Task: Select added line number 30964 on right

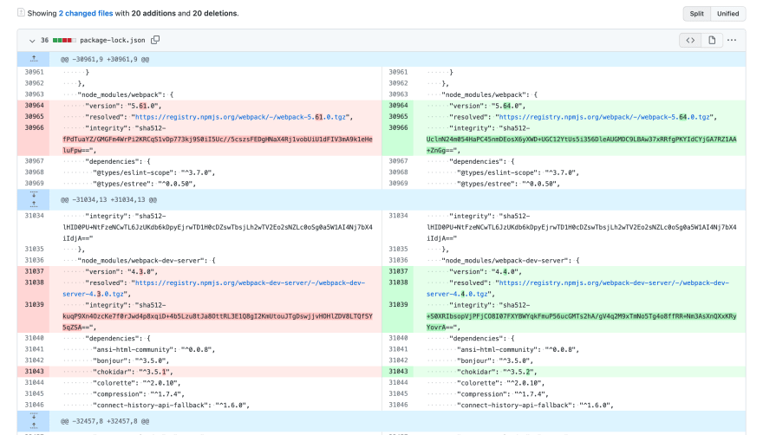Action: pos(398,106)
